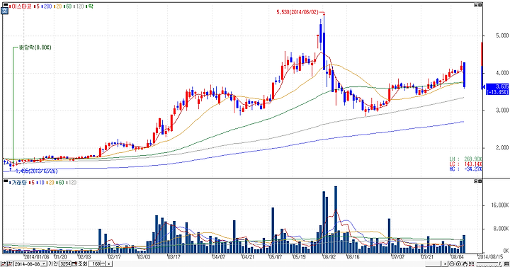Toggle the orange 20-day average legend in price chart

pyautogui.click(x=57, y=6)
